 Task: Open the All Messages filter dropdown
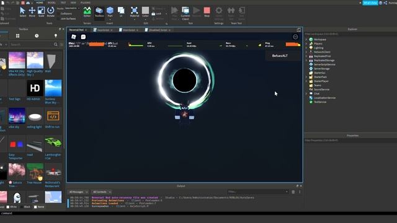click(x=79, y=192)
